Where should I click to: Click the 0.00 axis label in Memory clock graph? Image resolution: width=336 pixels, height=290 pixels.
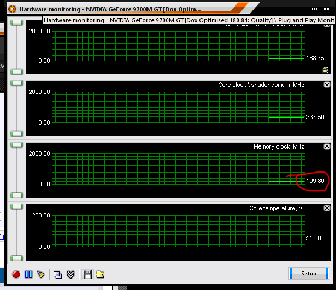(44, 184)
